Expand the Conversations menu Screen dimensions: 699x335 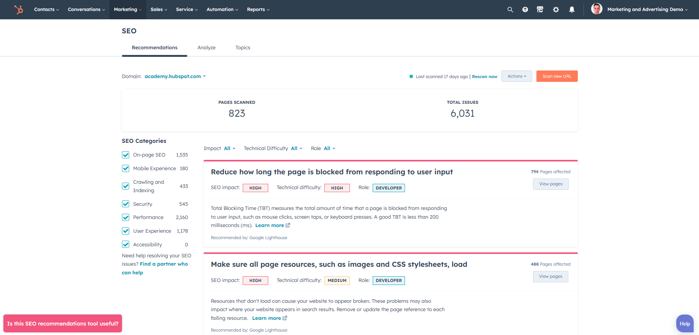point(86,9)
